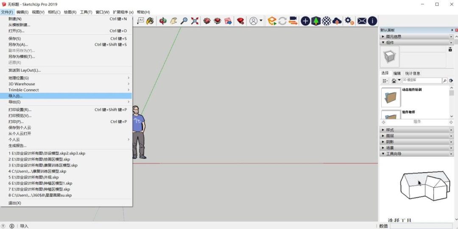Open the gears settings icon
The width and height of the screenshot is (458, 229).
pyautogui.click(x=349, y=21)
